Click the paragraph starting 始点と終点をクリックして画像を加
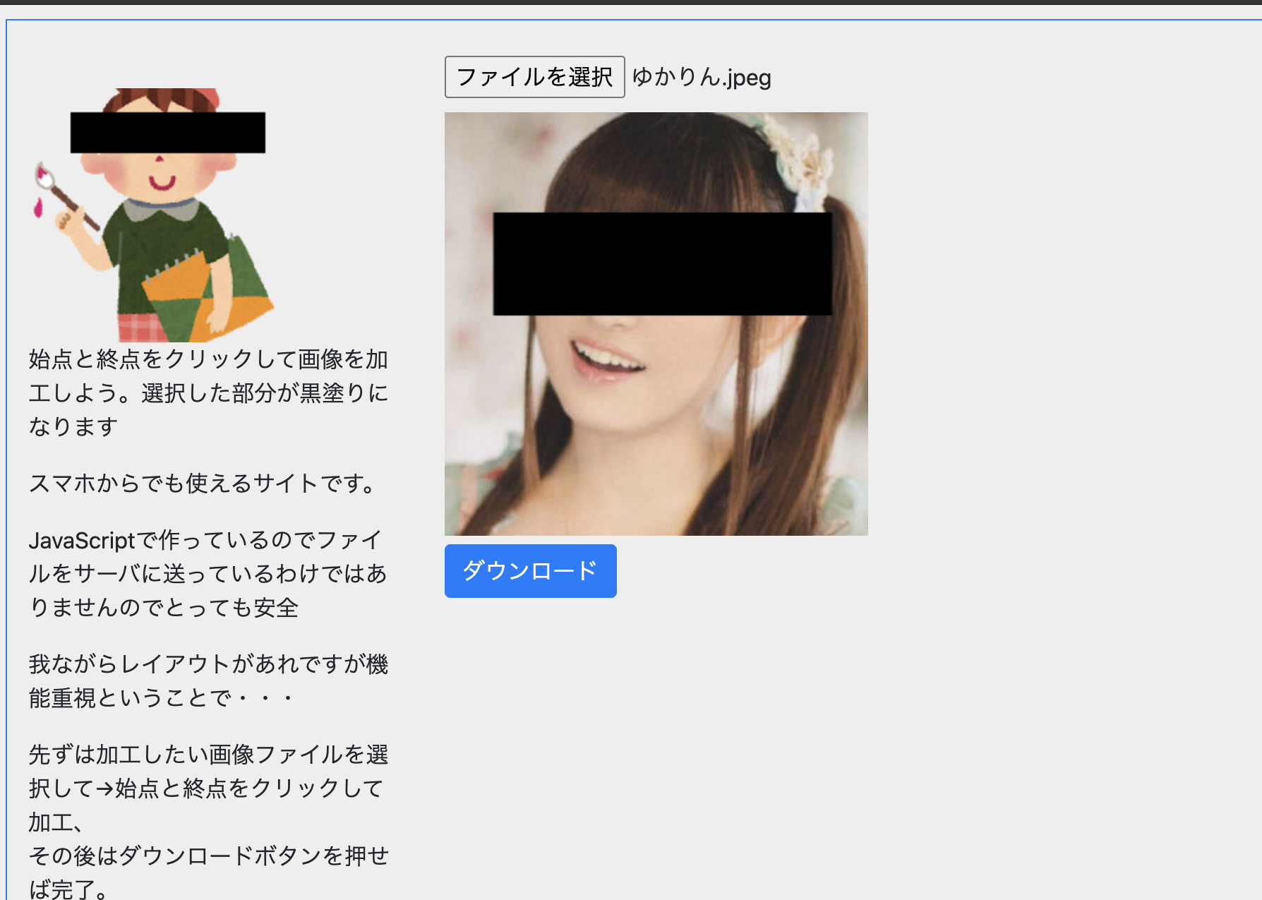Image resolution: width=1262 pixels, height=900 pixels. [209, 392]
